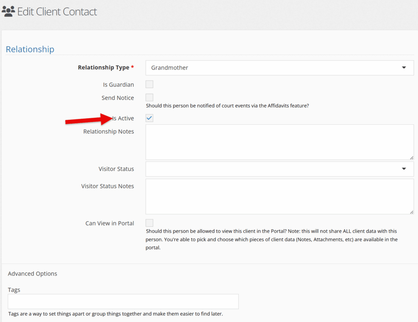
Task: Click the Relationship section heading
Action: [30, 49]
